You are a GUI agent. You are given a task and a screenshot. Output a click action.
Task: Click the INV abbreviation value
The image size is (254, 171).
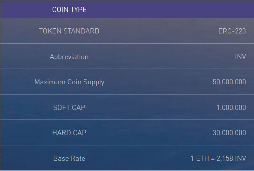point(240,57)
